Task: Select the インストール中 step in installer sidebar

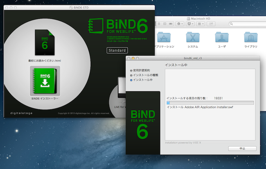Action: (x=141, y=80)
